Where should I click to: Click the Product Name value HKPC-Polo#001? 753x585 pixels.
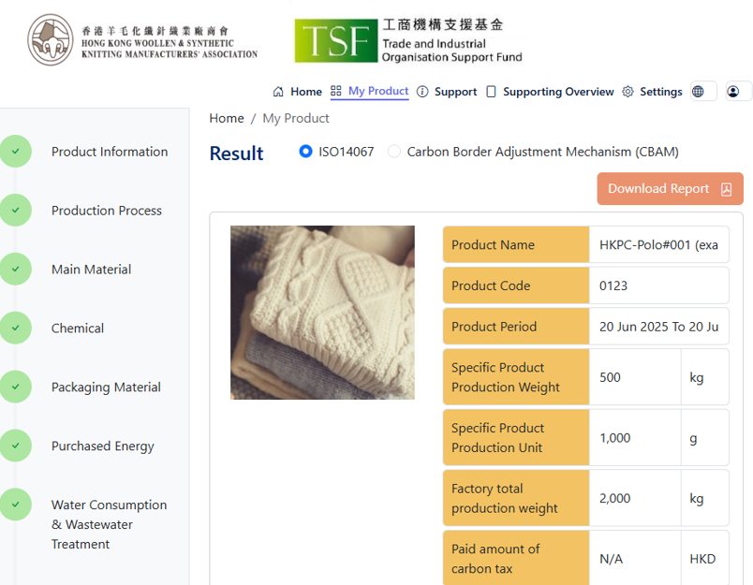pyautogui.click(x=658, y=244)
